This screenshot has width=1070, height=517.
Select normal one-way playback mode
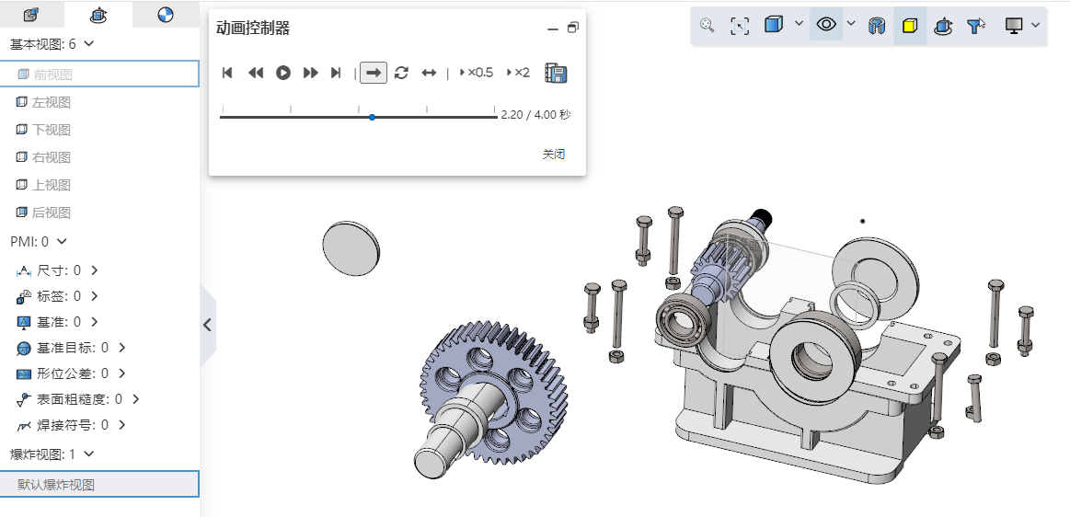374,73
